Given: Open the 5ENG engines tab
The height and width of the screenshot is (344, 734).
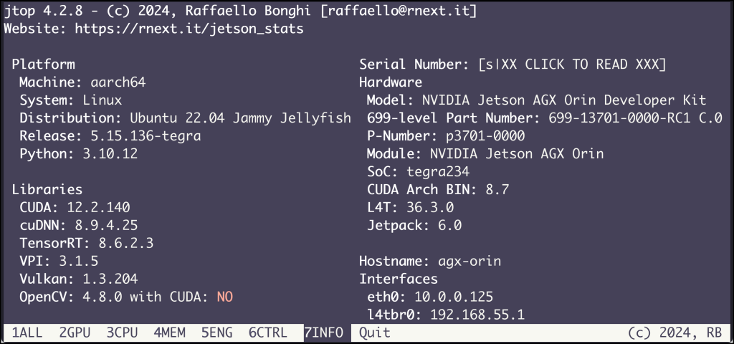Looking at the screenshot, I should click(216, 333).
